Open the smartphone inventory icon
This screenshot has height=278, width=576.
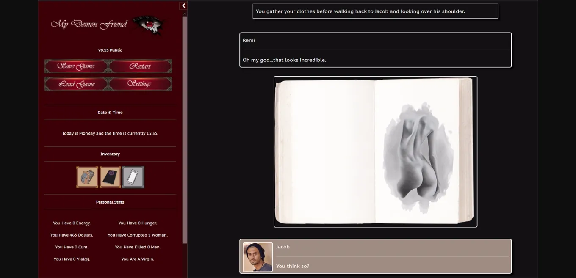133,177
